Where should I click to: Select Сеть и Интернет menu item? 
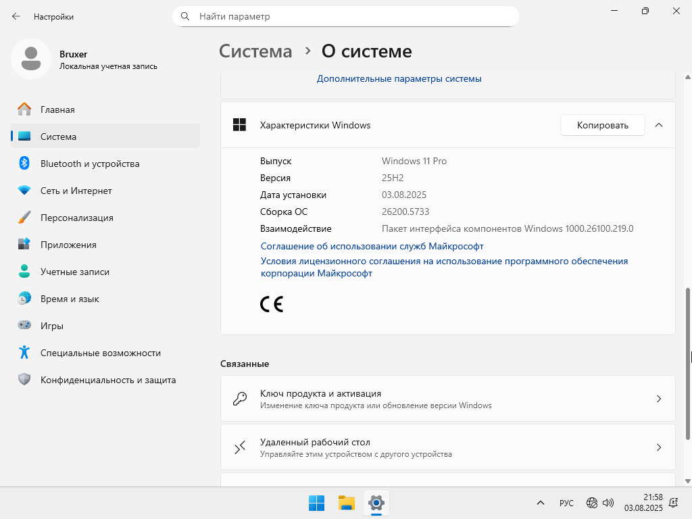tap(105, 190)
